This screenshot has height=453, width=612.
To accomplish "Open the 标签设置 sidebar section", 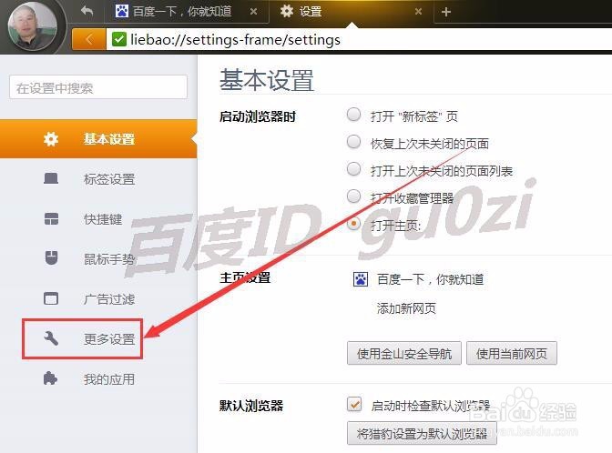I will tap(98, 179).
